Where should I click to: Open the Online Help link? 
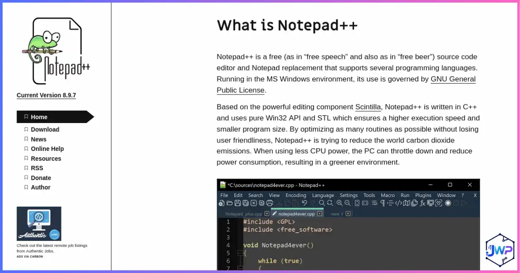pyautogui.click(x=47, y=149)
